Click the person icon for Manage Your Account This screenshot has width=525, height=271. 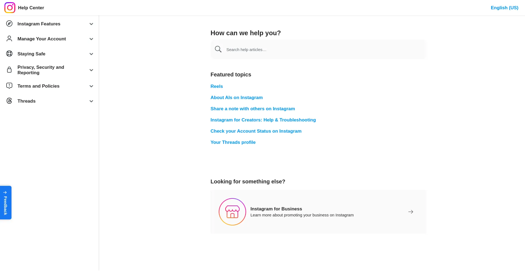point(9,39)
